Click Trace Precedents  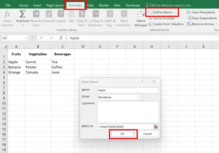pyautogui.click(x=201, y=12)
